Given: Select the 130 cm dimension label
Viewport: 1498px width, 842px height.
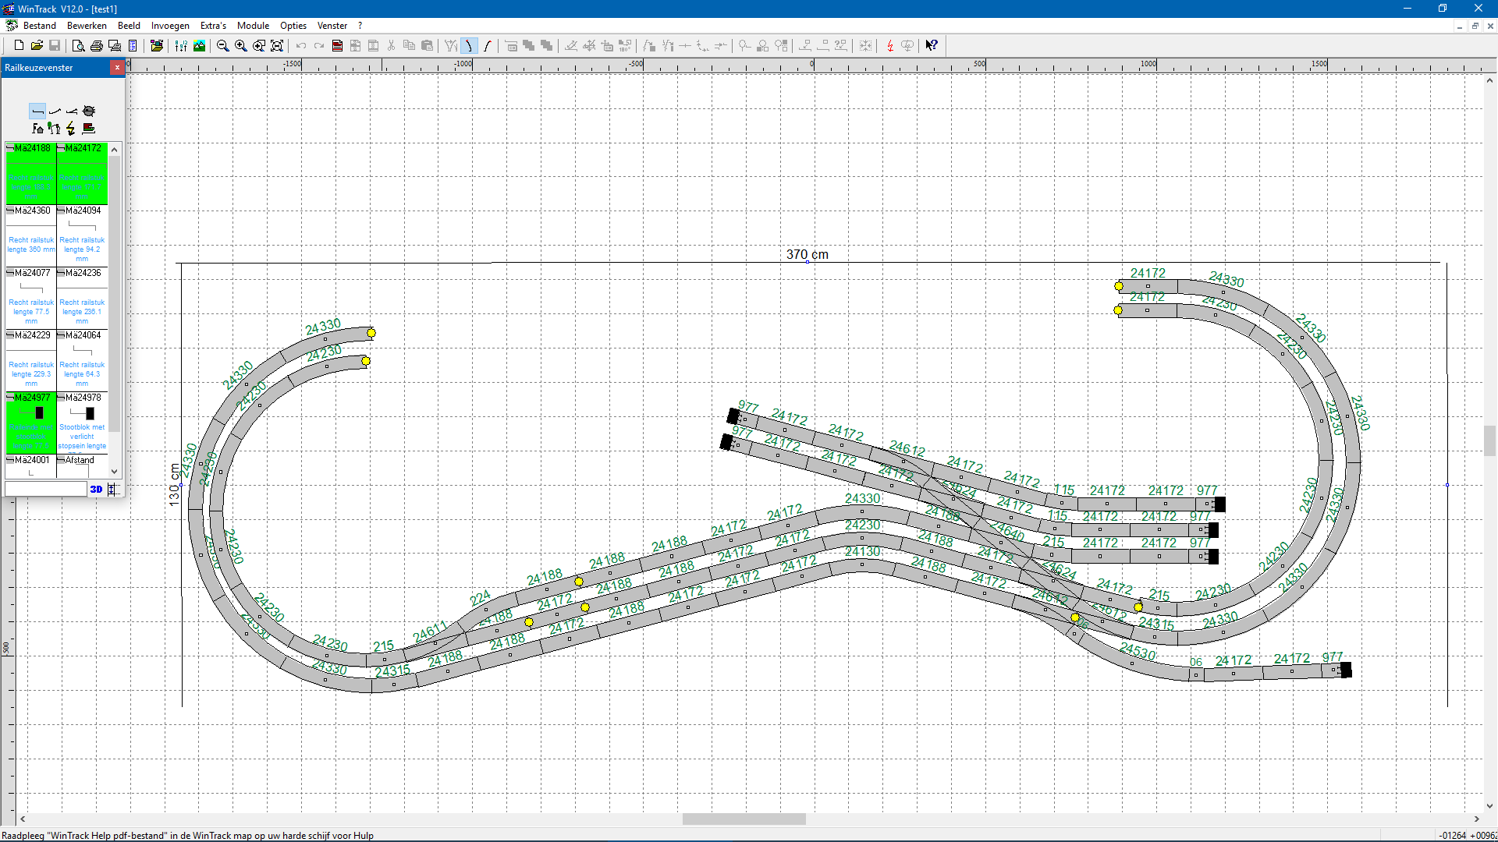Looking at the screenshot, I should tap(174, 484).
